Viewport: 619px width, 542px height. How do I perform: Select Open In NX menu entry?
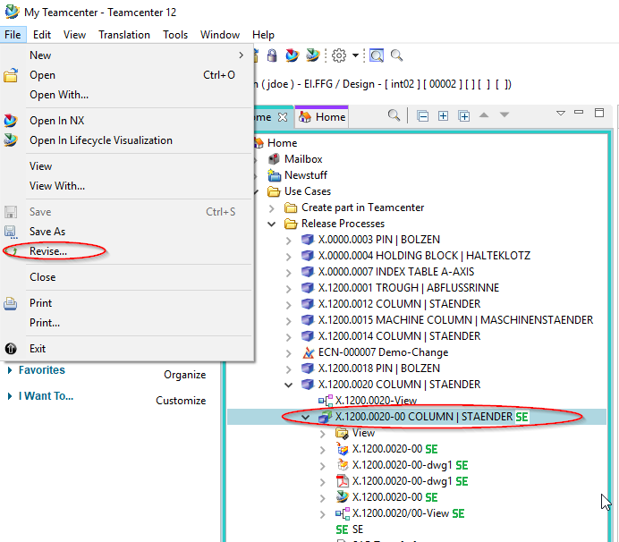(x=56, y=121)
